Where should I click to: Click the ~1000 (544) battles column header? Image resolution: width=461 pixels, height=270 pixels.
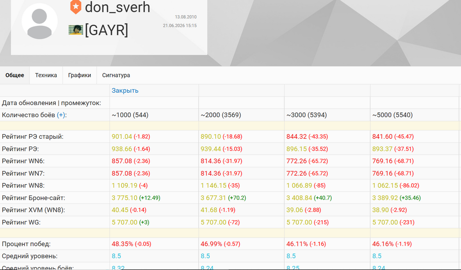(x=130, y=115)
